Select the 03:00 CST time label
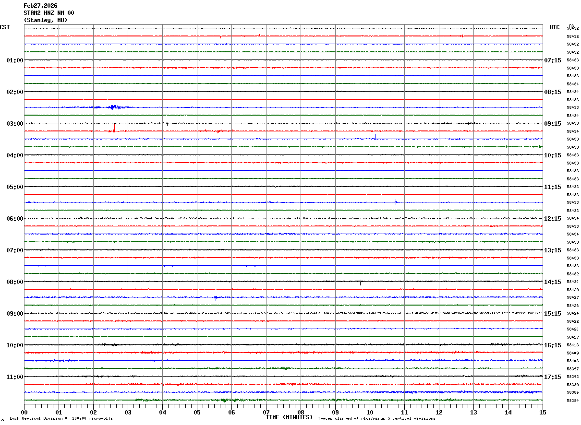 pyautogui.click(x=14, y=124)
